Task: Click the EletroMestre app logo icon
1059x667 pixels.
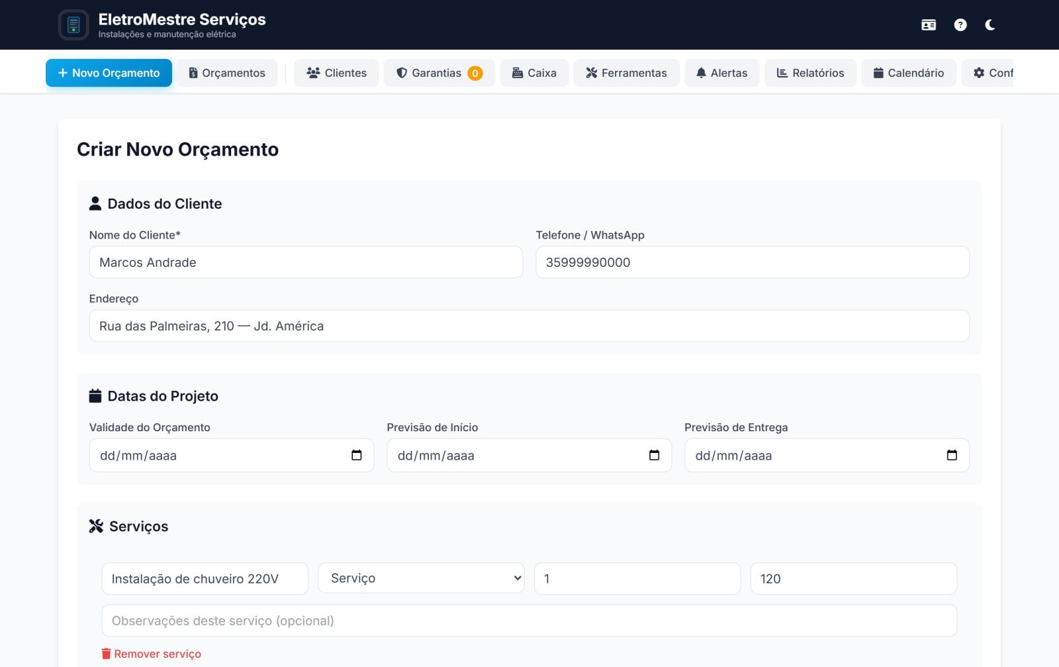Action: (x=73, y=25)
